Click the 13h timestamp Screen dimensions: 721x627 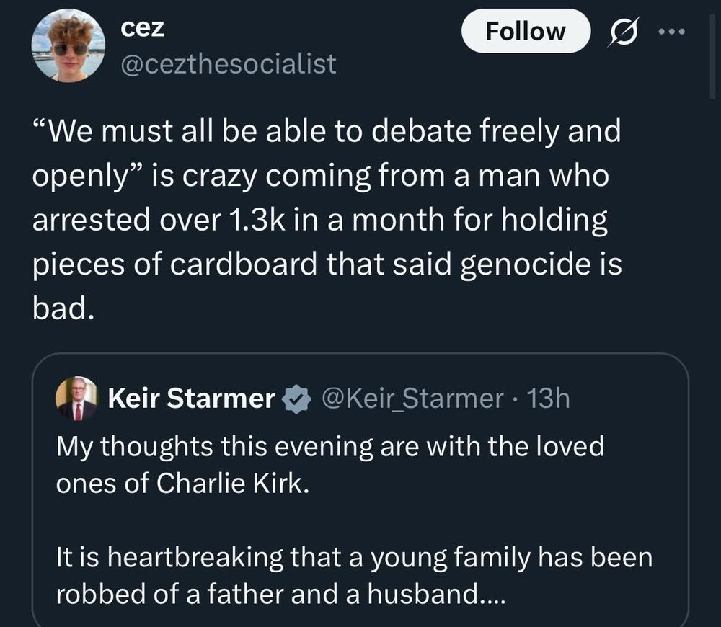[549, 398]
